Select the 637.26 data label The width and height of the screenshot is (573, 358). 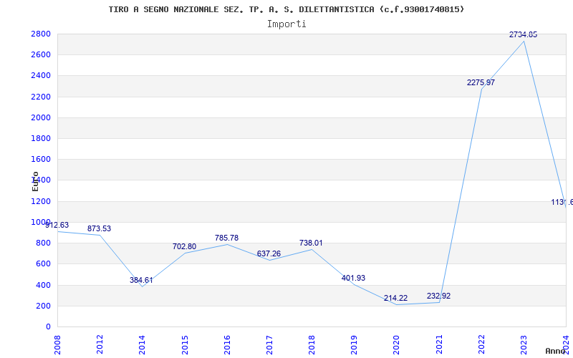pos(269,253)
